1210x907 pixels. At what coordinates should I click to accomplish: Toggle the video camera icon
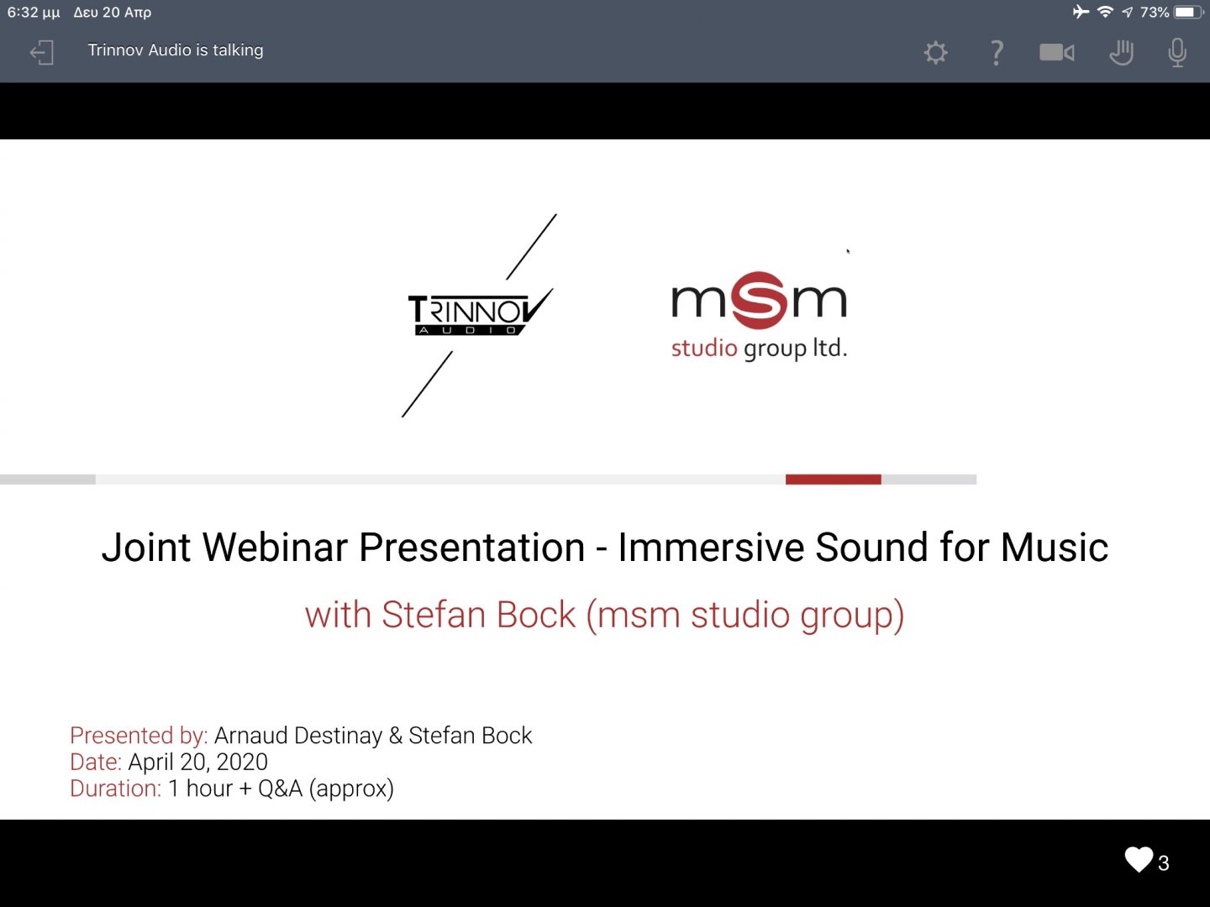[1057, 53]
